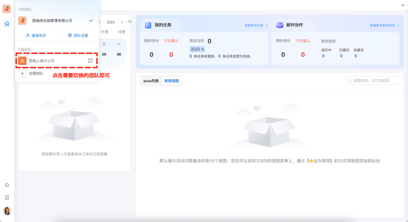Open 团队设置 team settings
This screenshot has height=222, width=408.
click(x=78, y=35)
